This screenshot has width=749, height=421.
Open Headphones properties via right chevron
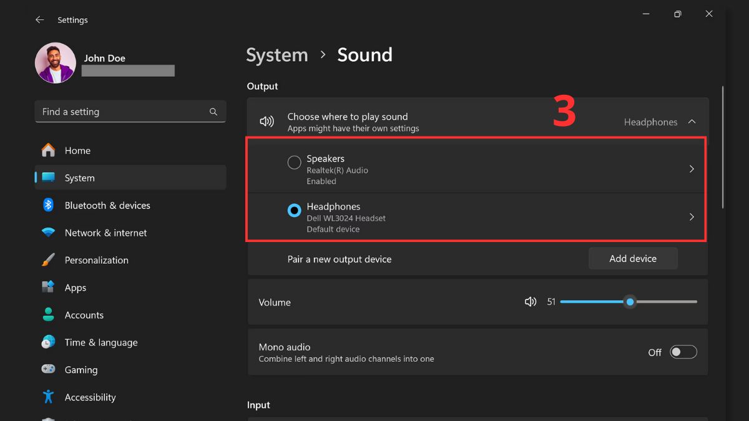pyautogui.click(x=691, y=217)
